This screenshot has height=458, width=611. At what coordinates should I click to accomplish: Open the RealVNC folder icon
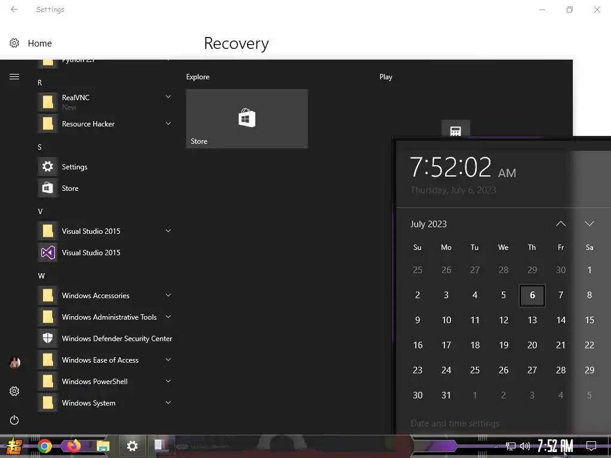click(48, 102)
